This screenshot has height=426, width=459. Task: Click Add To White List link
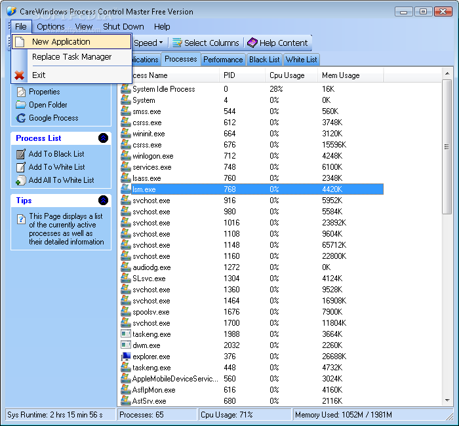57,167
